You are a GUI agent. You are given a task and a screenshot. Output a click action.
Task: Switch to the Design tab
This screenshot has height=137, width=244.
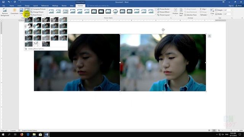[27, 6]
